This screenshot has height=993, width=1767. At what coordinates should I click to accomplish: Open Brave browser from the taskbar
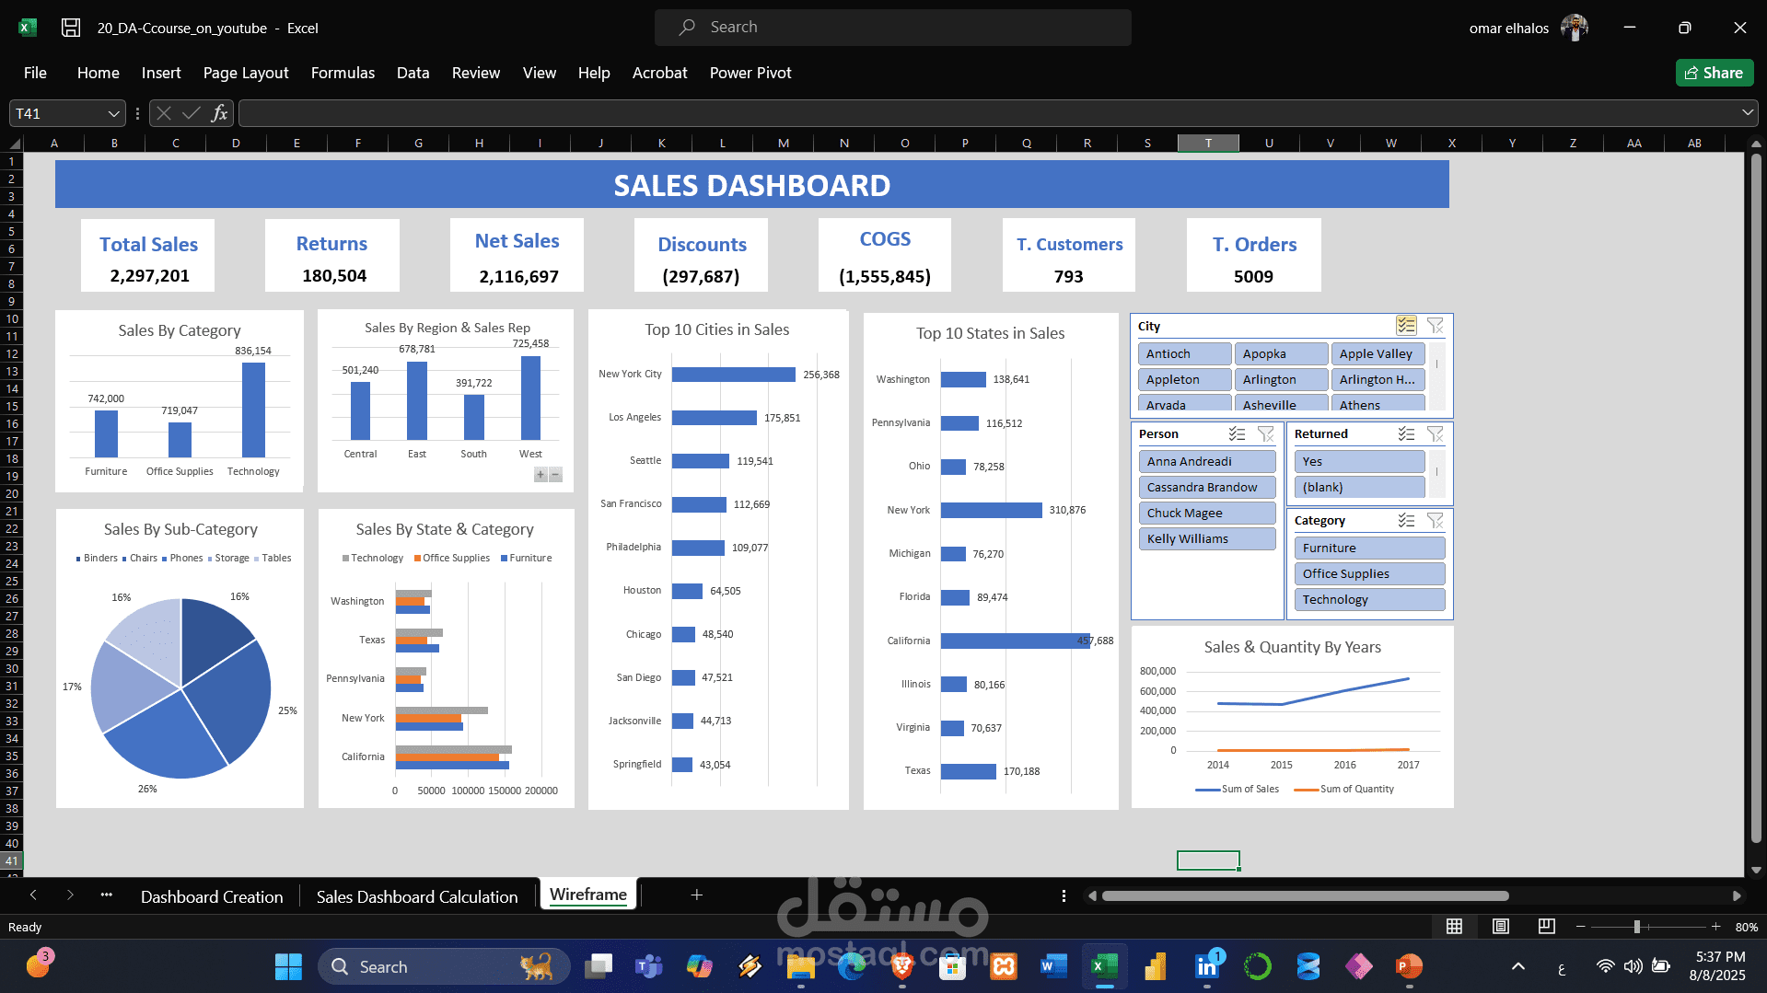coord(902,966)
